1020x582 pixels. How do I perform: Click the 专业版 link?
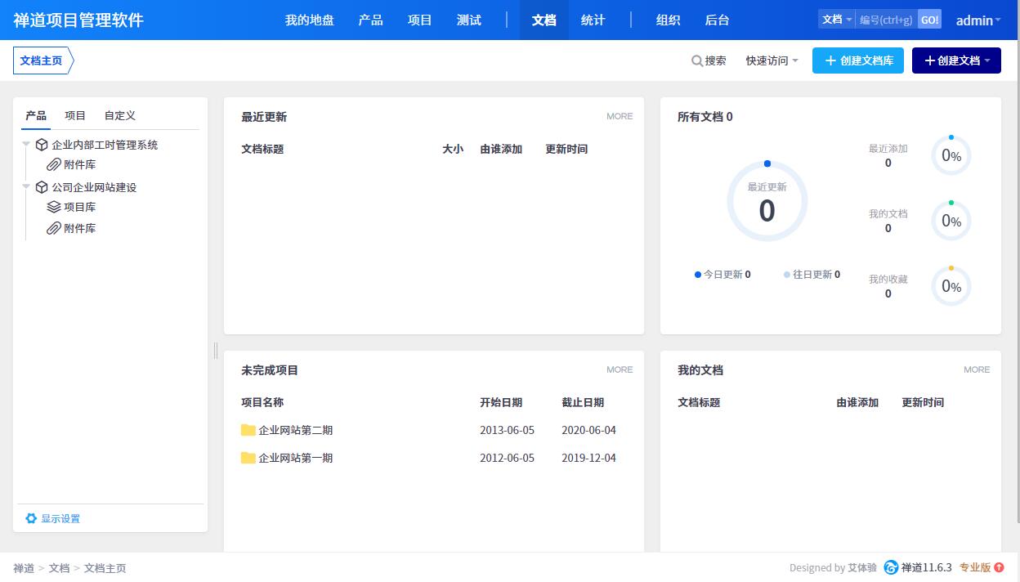[975, 567]
